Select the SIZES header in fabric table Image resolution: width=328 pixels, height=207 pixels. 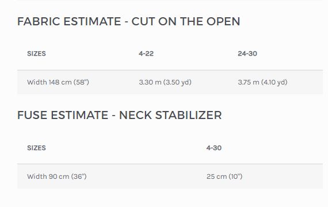point(36,53)
